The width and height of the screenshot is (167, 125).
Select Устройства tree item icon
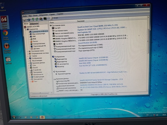(x=31, y=70)
